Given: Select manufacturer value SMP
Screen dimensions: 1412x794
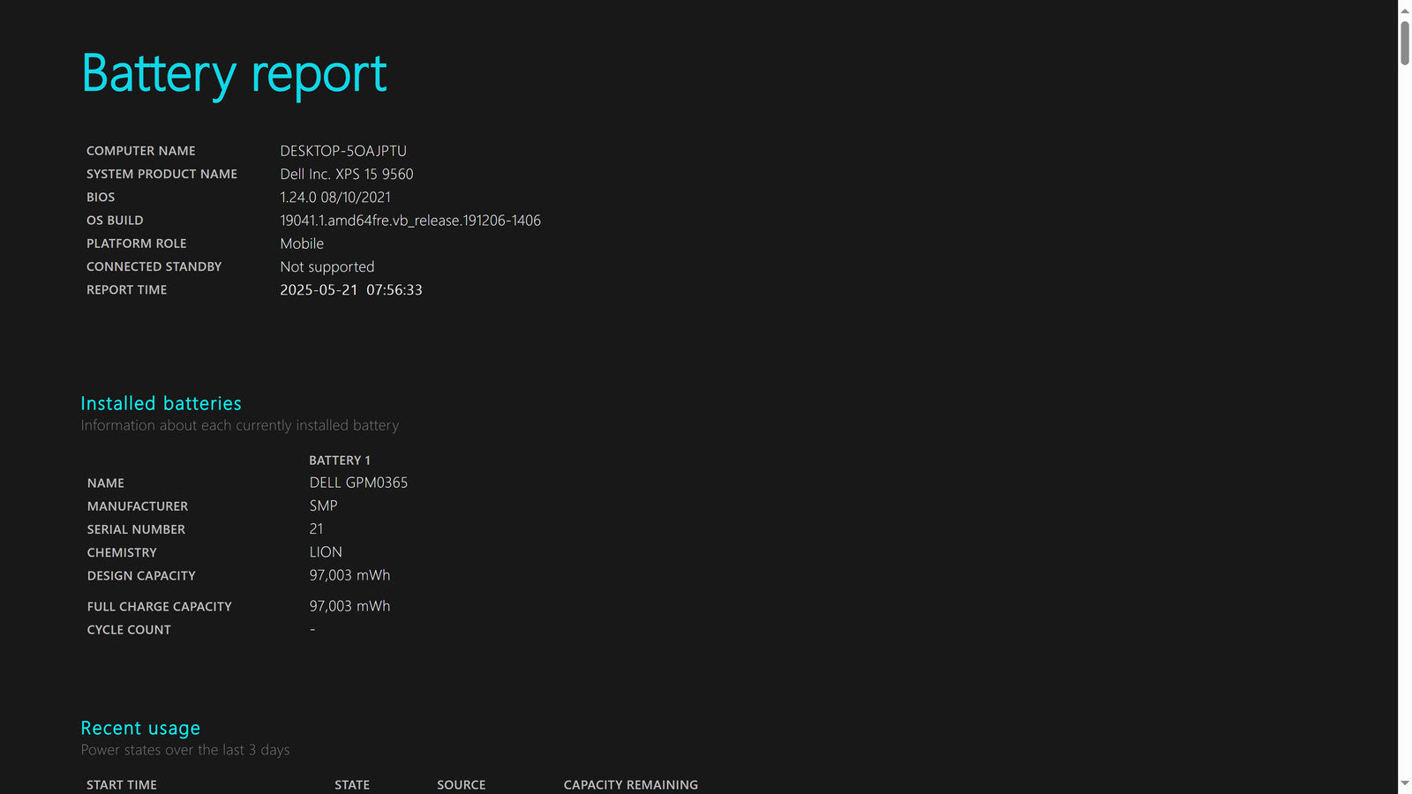Looking at the screenshot, I should click(323, 506).
